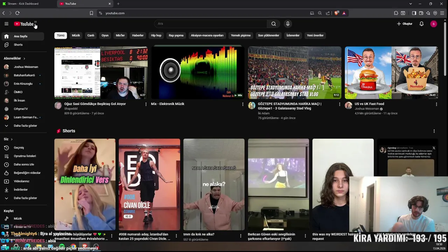The image size is (448, 252).
Task: Select the Haberler filter chip
Action: tap(138, 35)
